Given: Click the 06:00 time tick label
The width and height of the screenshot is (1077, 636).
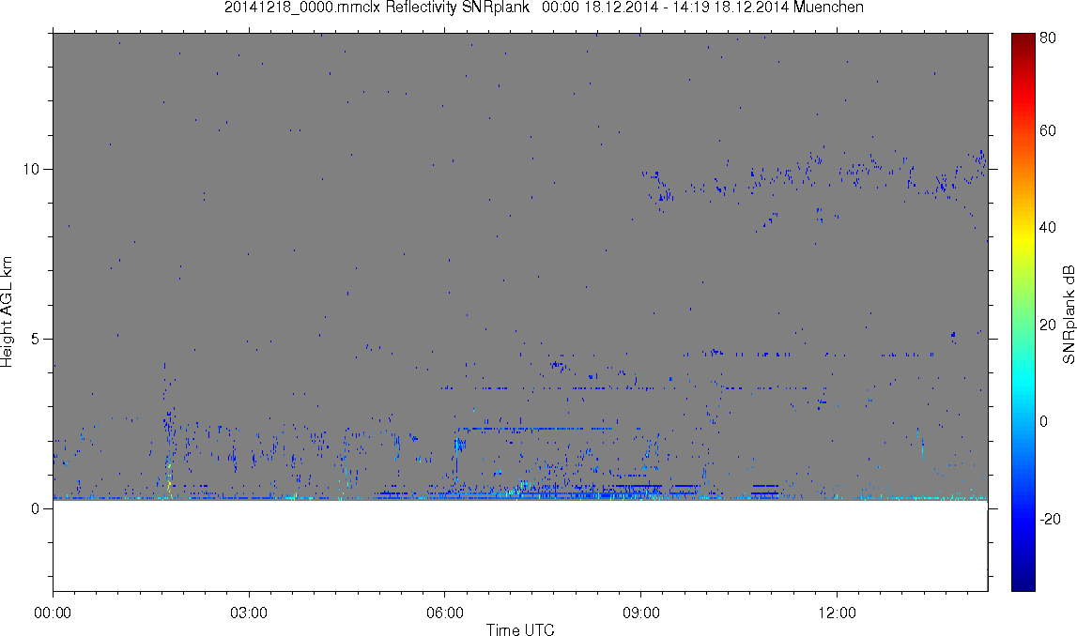Looking at the screenshot, I should (445, 613).
